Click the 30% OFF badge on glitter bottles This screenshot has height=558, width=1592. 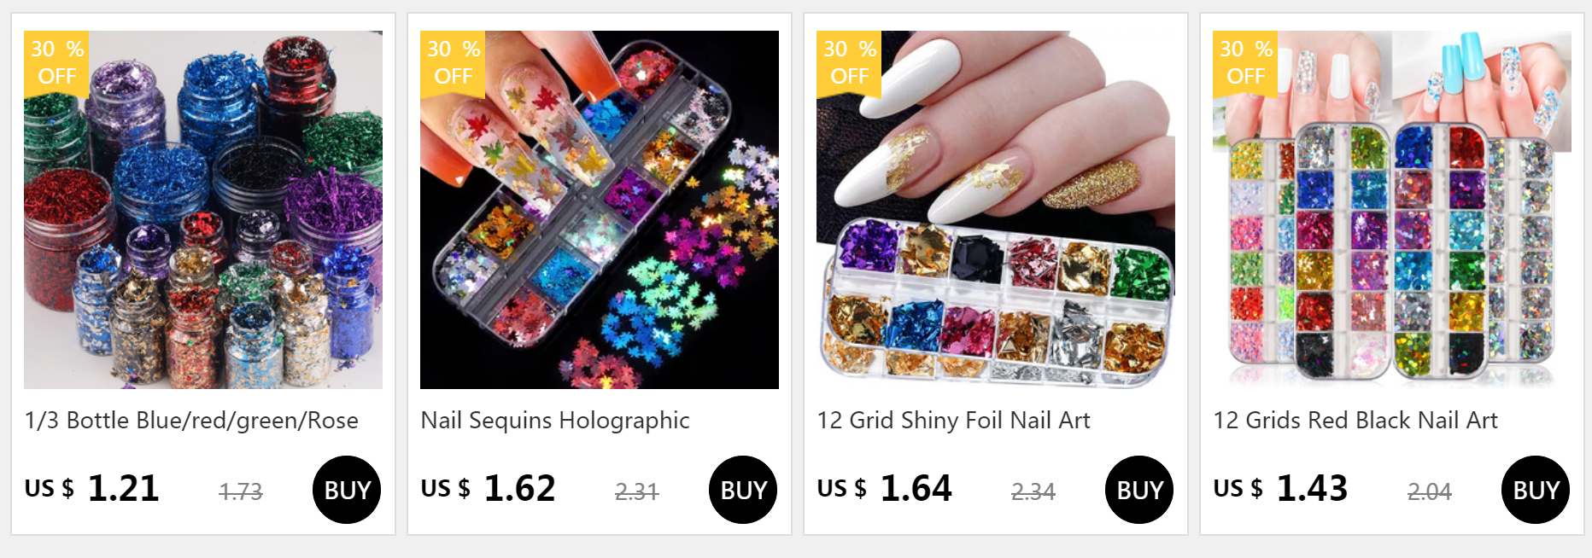click(57, 63)
